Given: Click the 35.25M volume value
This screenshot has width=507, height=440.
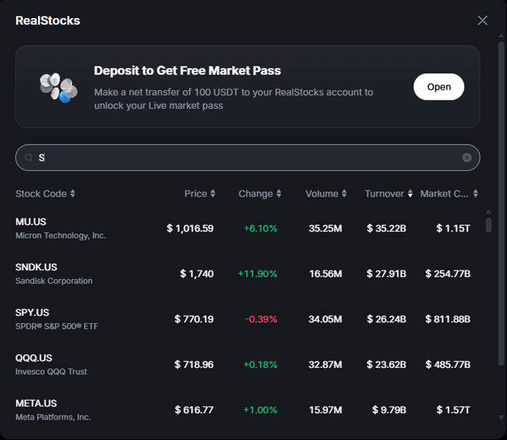Looking at the screenshot, I should tap(325, 228).
